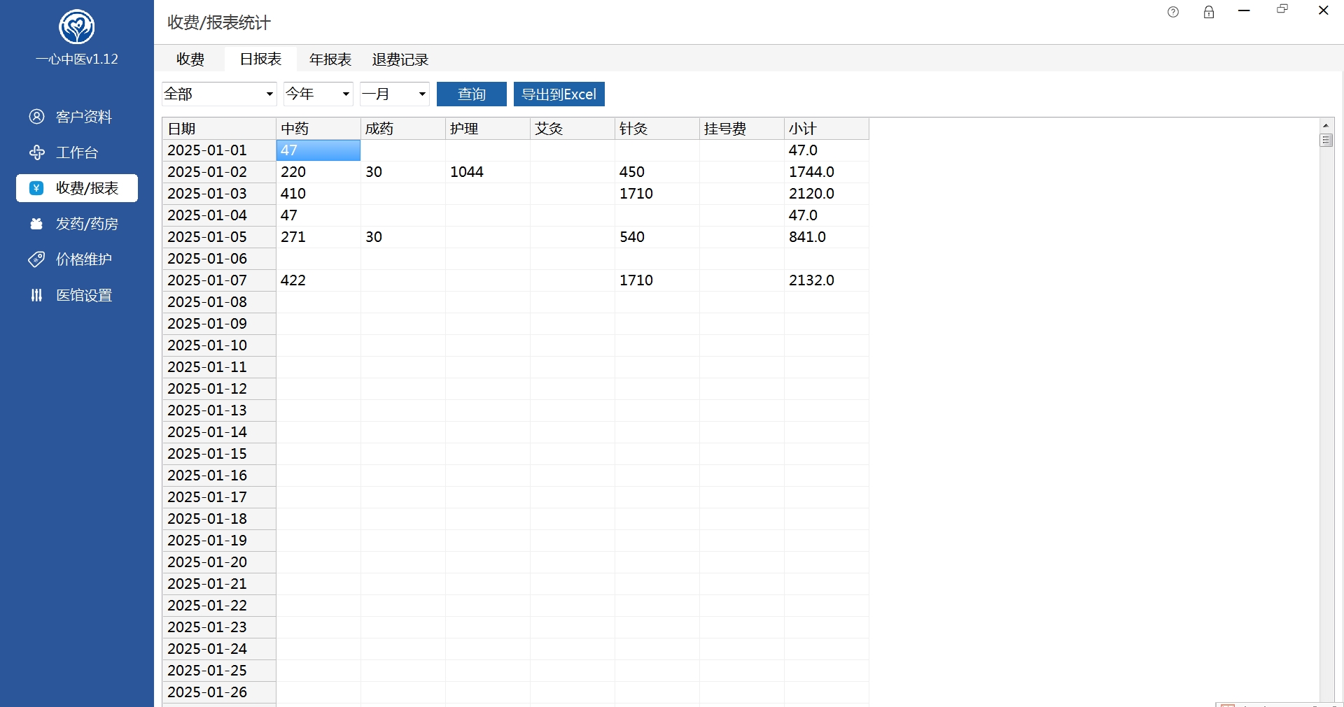Open 医馆设置 settings icon

tap(36, 295)
